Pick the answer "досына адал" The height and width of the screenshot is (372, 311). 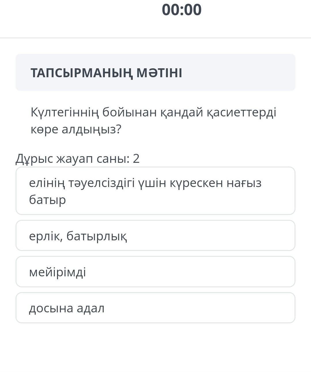[x=155, y=308]
